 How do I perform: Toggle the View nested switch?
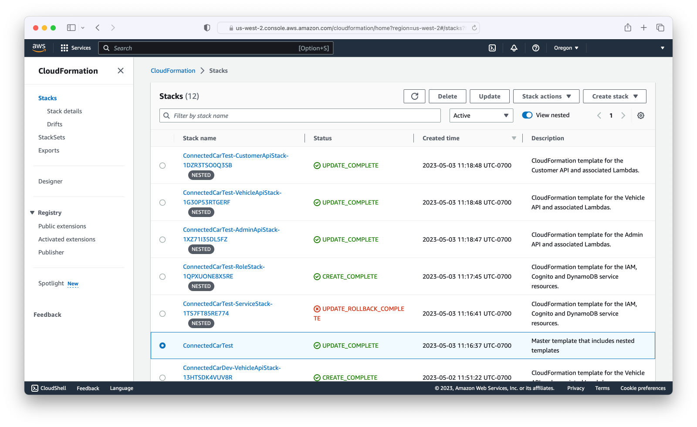(527, 115)
